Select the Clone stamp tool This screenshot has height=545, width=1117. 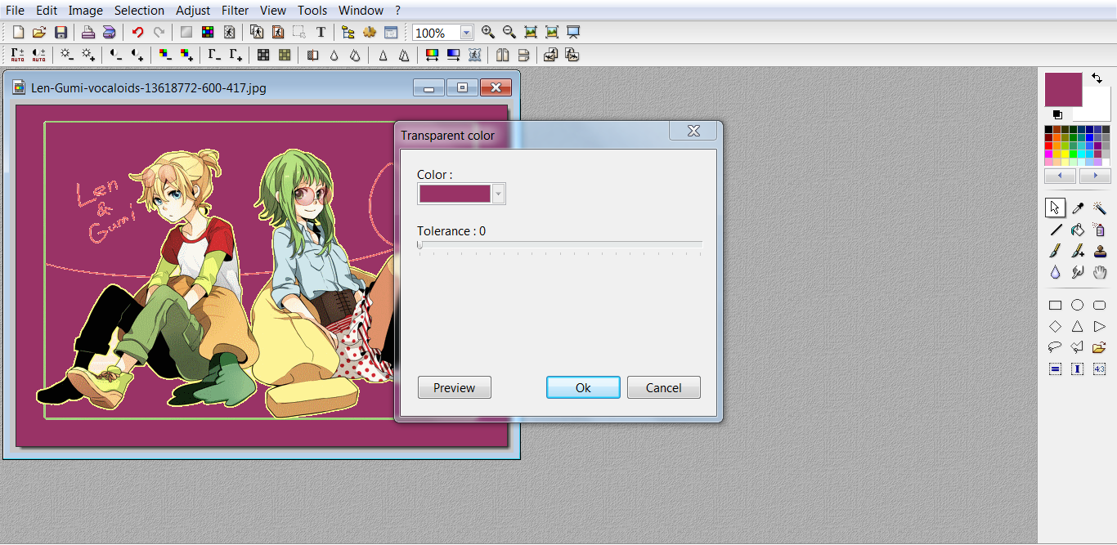click(x=1100, y=251)
